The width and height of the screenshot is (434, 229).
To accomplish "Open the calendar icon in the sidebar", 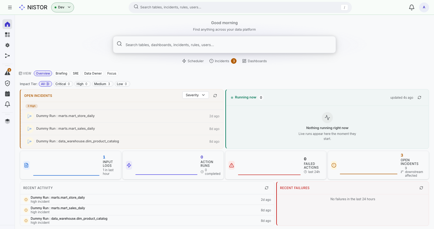I will (7, 94).
